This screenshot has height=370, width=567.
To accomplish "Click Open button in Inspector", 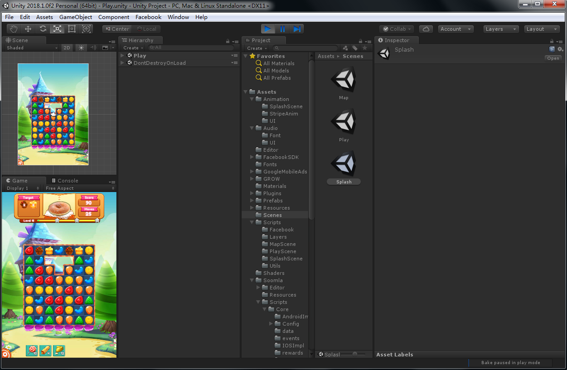I will [x=553, y=58].
